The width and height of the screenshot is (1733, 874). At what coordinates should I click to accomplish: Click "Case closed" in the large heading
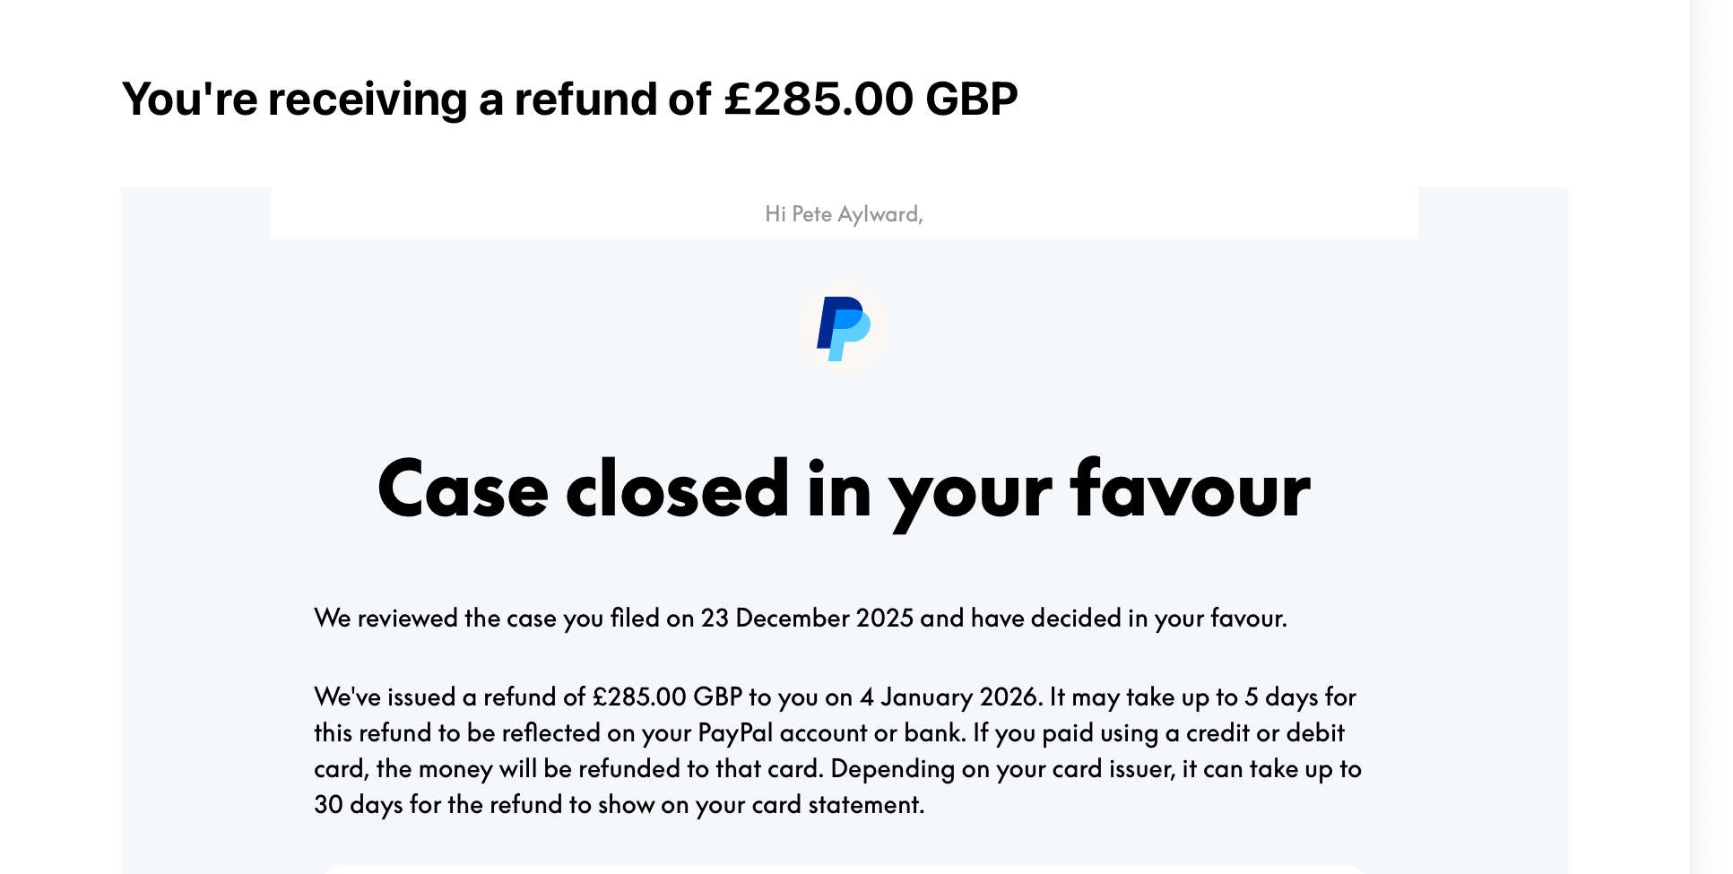tap(584, 489)
